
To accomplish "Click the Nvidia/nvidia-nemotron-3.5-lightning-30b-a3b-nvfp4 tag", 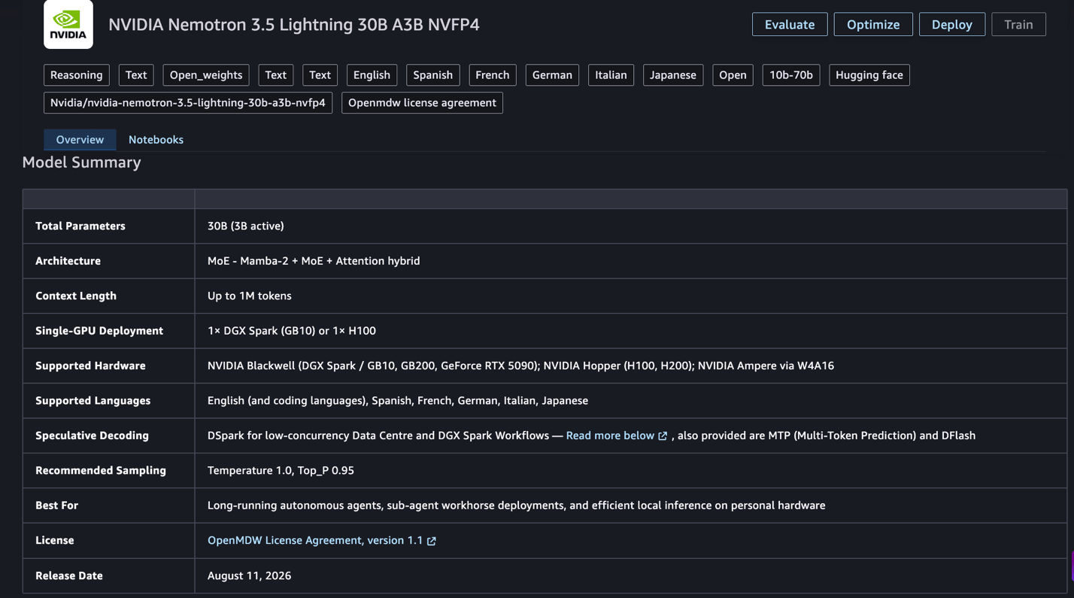I will coord(188,103).
